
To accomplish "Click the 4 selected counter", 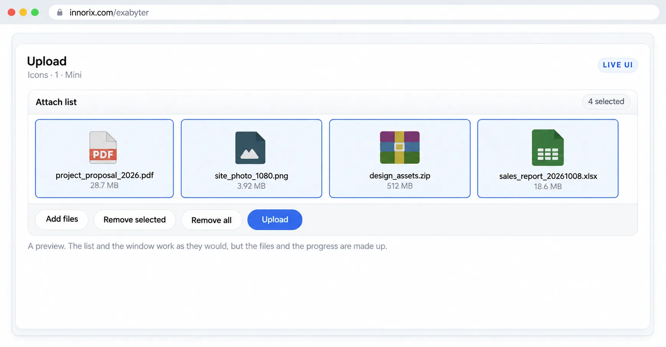I will [606, 102].
